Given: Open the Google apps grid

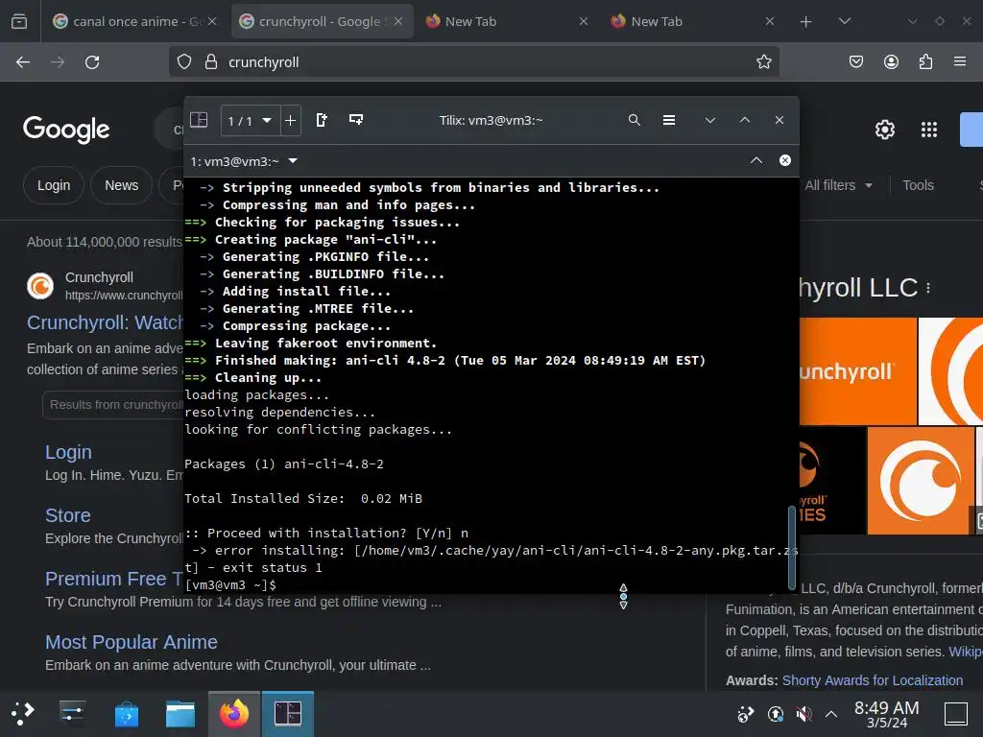Looking at the screenshot, I should [929, 130].
